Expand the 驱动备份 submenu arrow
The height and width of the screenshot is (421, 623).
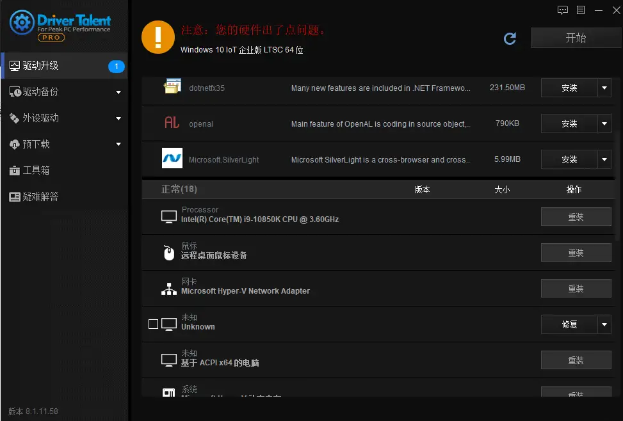pyautogui.click(x=118, y=93)
